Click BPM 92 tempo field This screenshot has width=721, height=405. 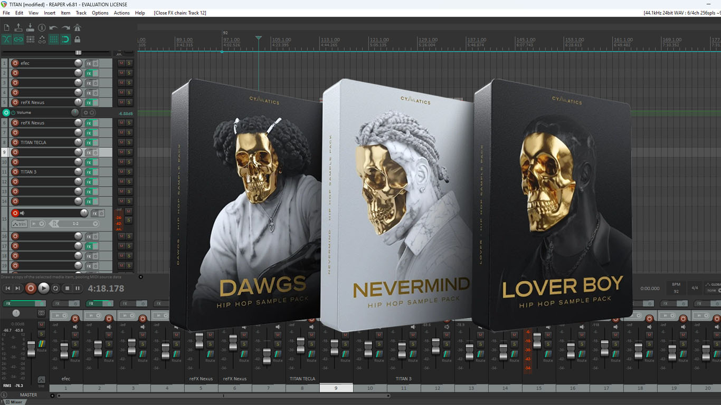[676, 288]
